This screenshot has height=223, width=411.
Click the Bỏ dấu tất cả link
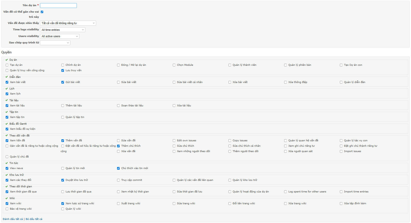click(34, 219)
